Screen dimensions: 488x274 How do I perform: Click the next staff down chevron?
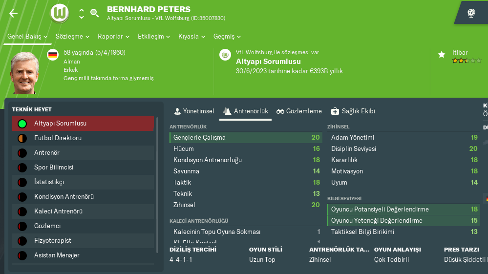click(82, 17)
